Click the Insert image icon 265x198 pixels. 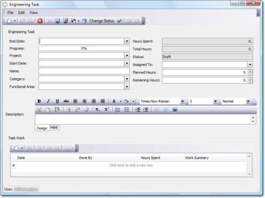pyautogui.click(x=175, y=110)
